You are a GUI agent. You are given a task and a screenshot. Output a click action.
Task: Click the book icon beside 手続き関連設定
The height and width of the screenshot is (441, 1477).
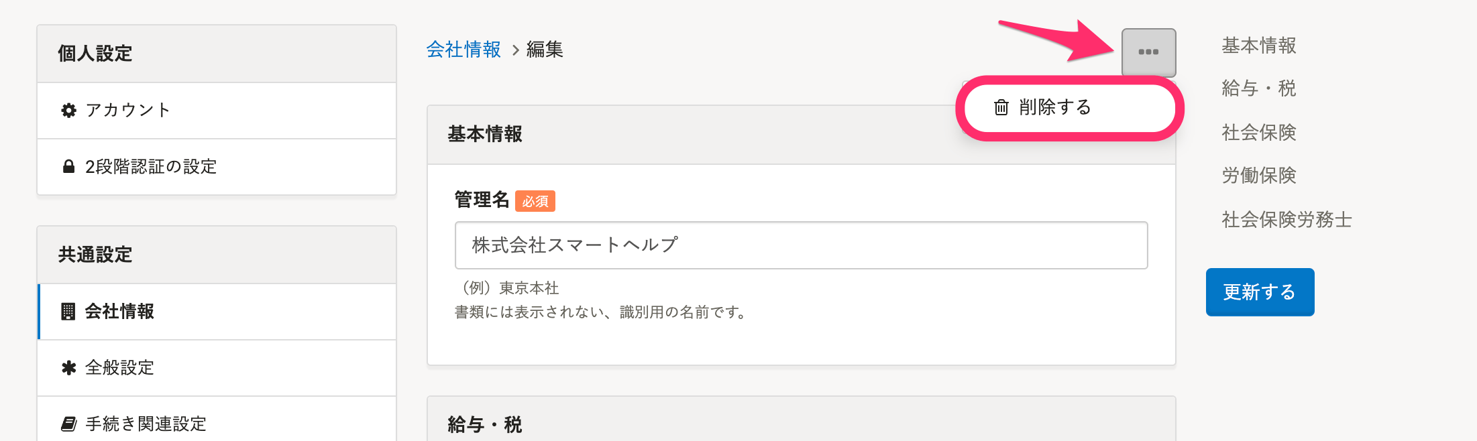(x=68, y=424)
